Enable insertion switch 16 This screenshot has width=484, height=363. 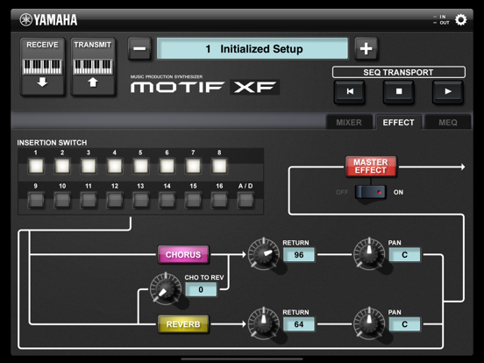coord(219,200)
